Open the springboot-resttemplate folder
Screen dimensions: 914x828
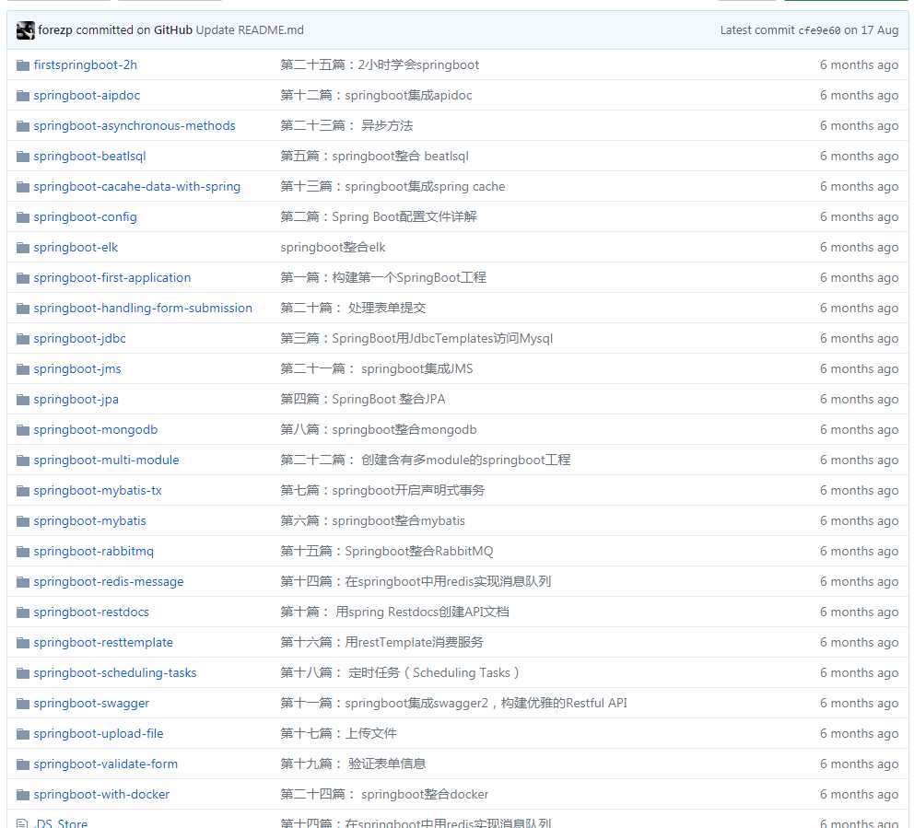point(103,643)
